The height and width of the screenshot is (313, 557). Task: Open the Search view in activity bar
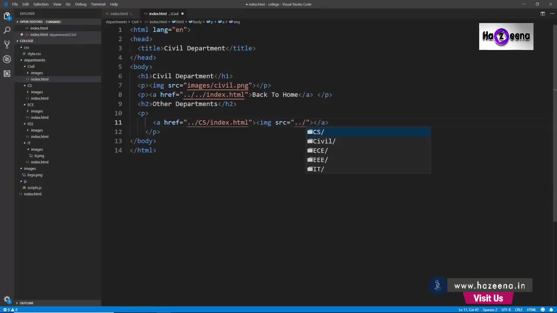coord(7,30)
